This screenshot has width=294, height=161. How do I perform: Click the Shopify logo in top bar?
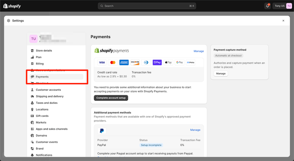12,6
